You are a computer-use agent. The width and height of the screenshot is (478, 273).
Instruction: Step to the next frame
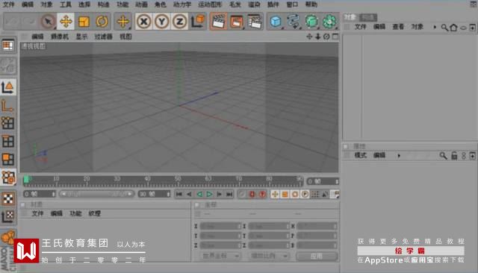[x=219, y=194]
